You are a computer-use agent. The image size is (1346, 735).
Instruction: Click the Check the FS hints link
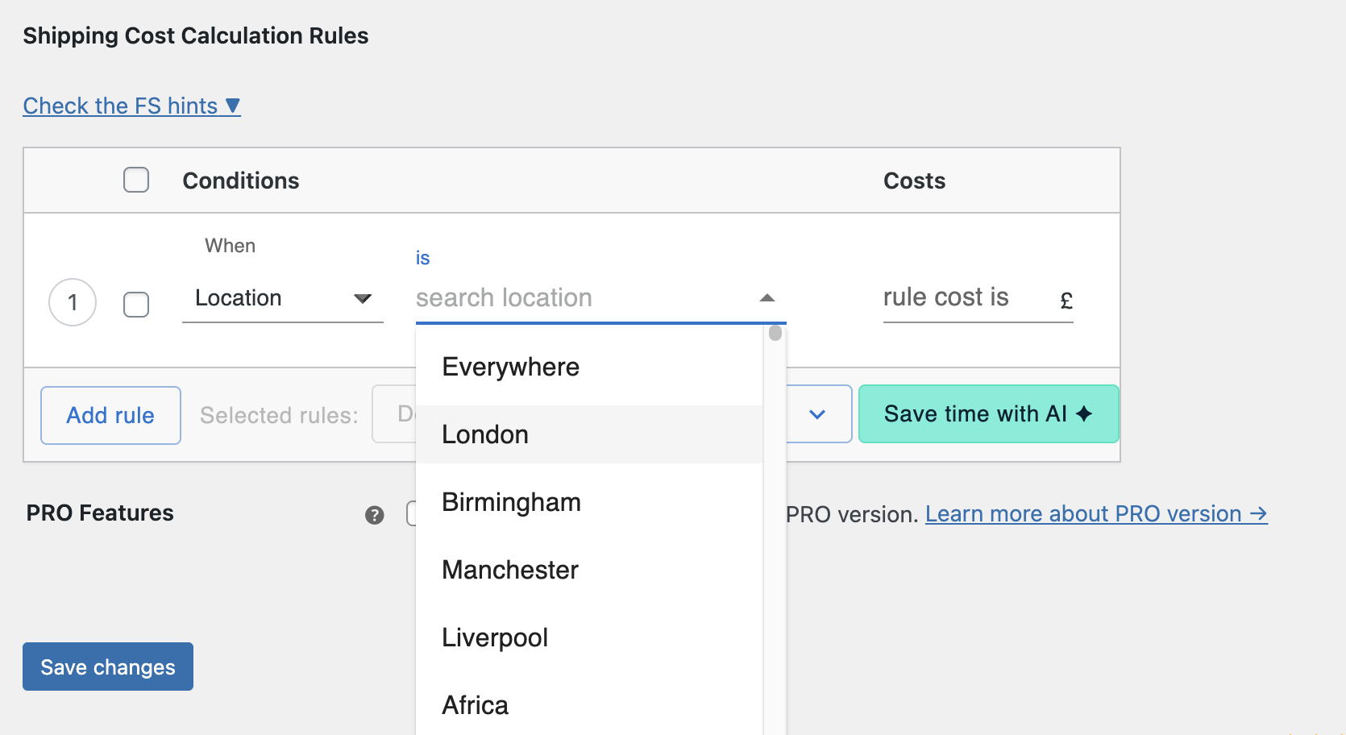pyautogui.click(x=121, y=105)
